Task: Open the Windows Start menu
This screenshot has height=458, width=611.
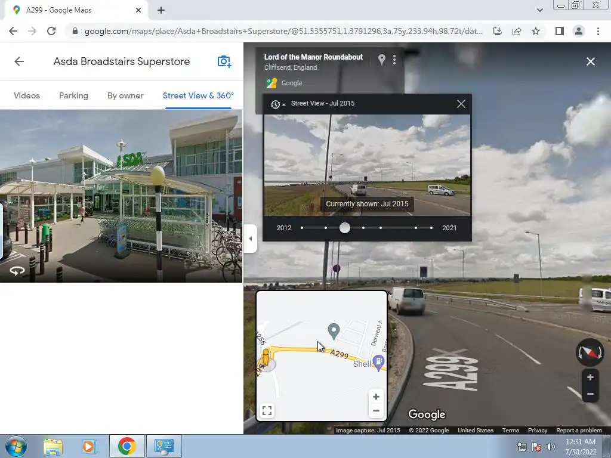Action: pos(16,446)
